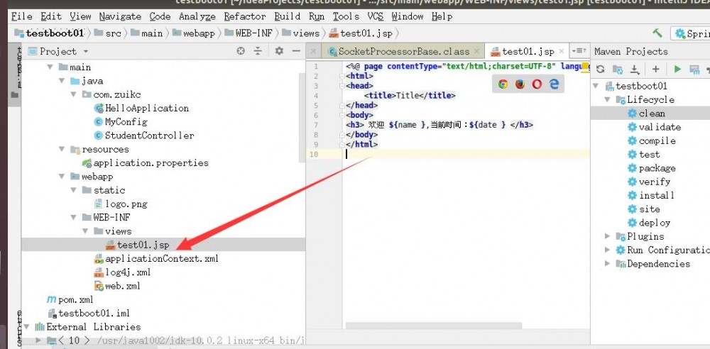
Task: Collapse all in Project panel icon
Action: click(258, 51)
